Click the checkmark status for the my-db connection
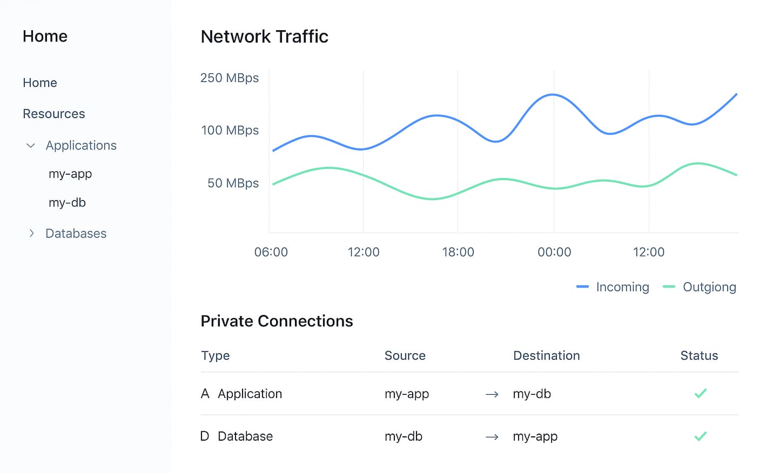 [700, 436]
